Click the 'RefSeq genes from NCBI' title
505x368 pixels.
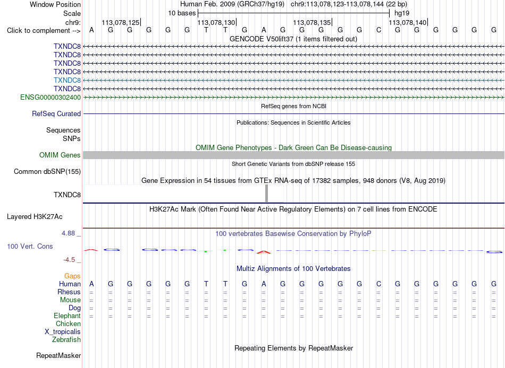[x=294, y=106]
